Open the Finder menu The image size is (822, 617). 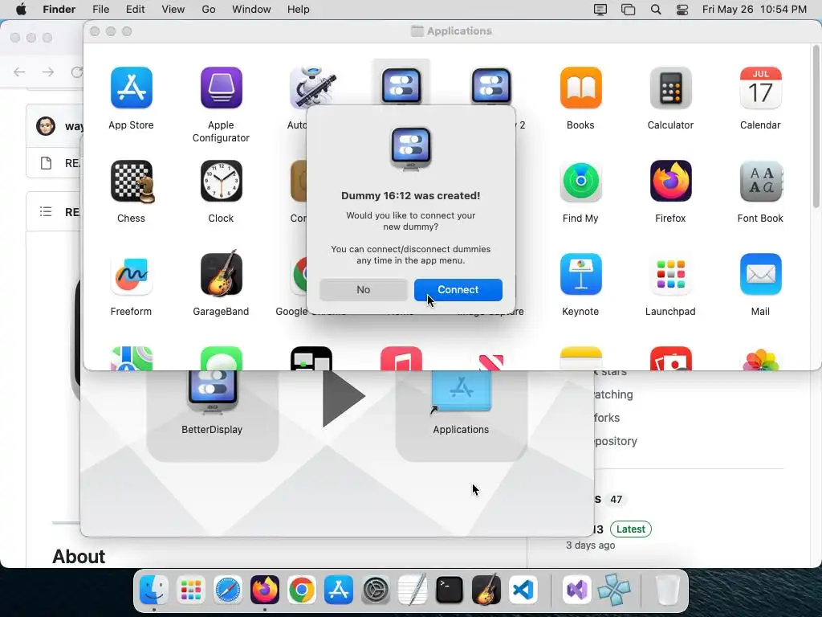[x=59, y=10]
